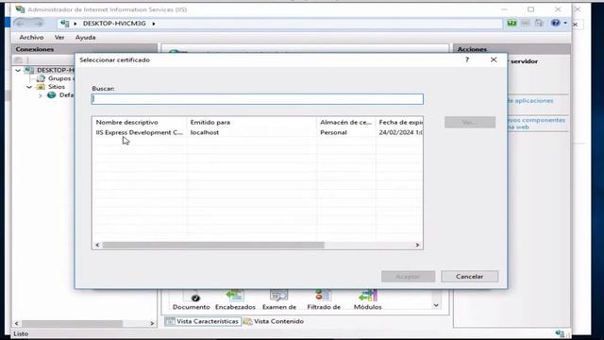Click the server icon in the address bar
The height and width of the screenshot is (340, 604).
[x=65, y=24]
